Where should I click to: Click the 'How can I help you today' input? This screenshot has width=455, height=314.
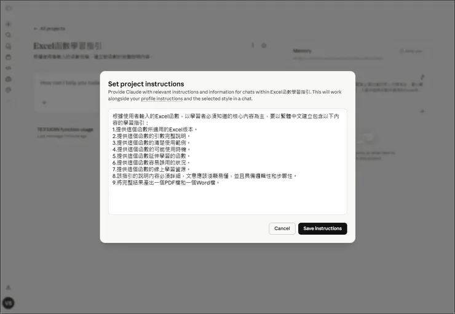click(x=69, y=83)
